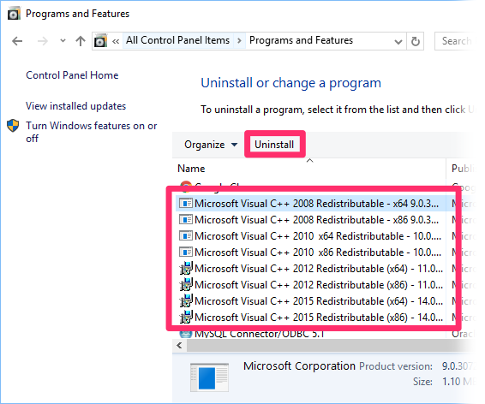
Task: Go up one folder level
Action: point(81,41)
